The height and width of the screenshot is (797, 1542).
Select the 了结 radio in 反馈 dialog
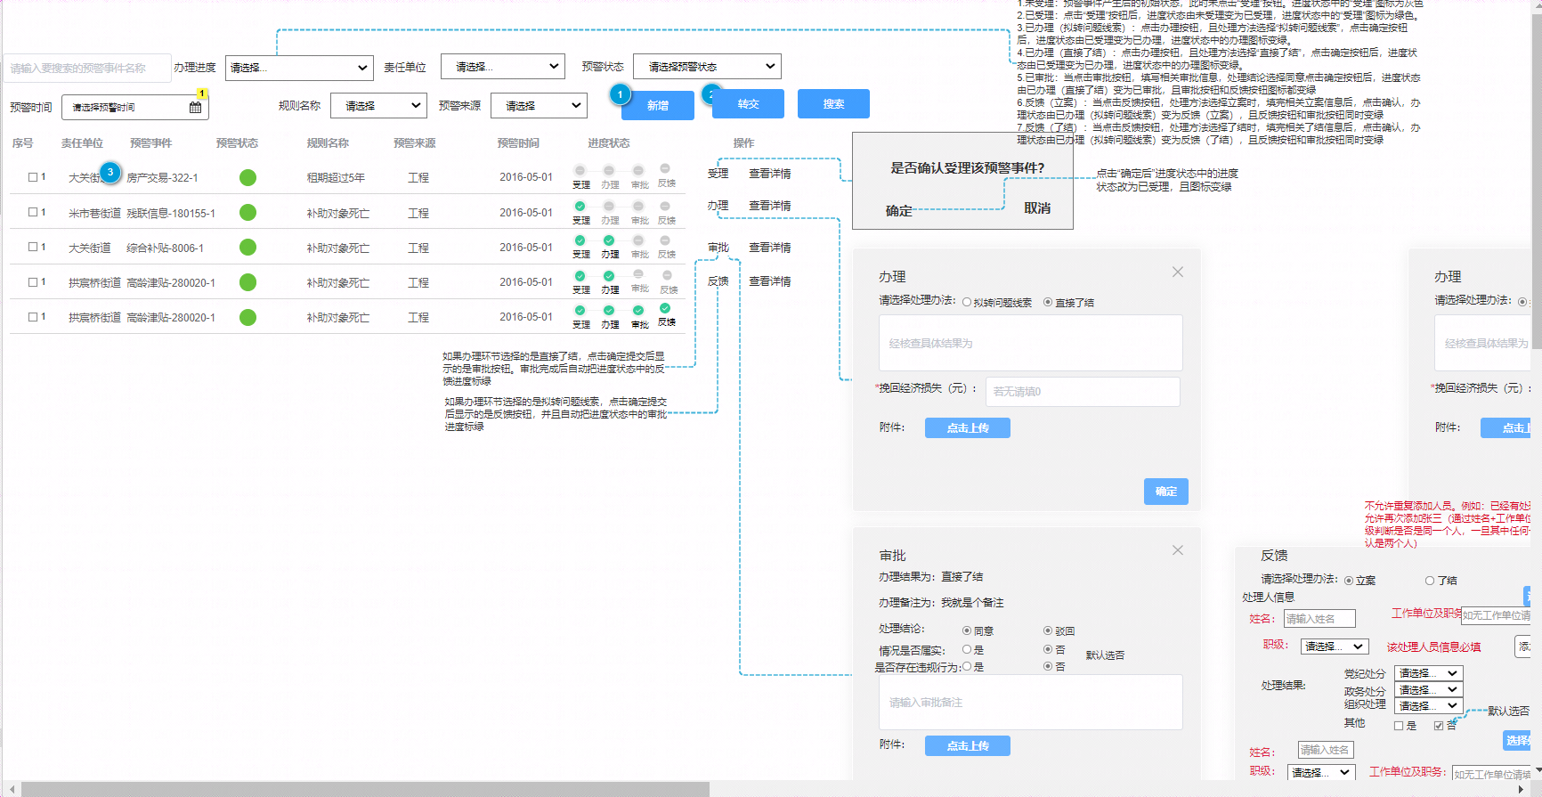tap(1430, 581)
